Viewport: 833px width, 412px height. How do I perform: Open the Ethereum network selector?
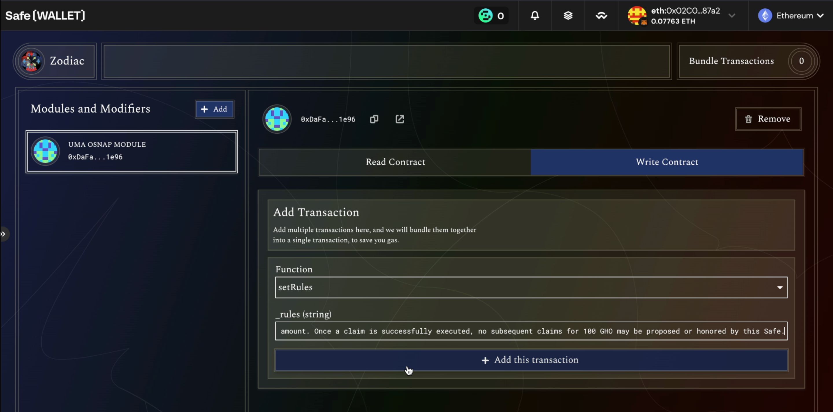point(791,16)
